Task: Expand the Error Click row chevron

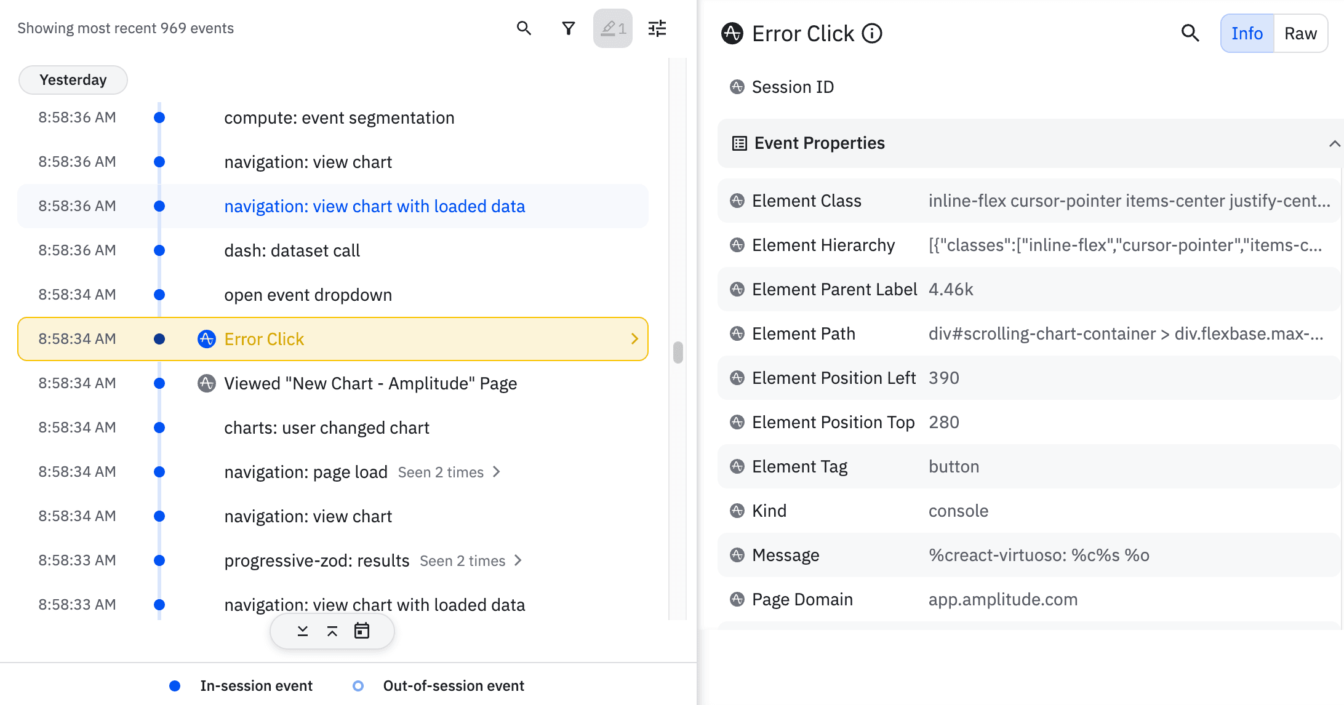Action: click(634, 339)
